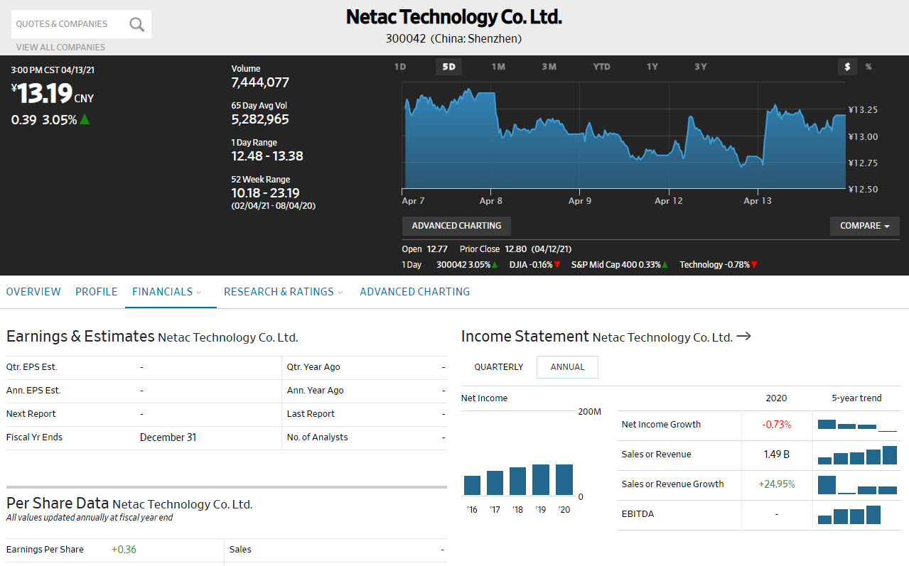Click the price value 13.19

click(45, 93)
